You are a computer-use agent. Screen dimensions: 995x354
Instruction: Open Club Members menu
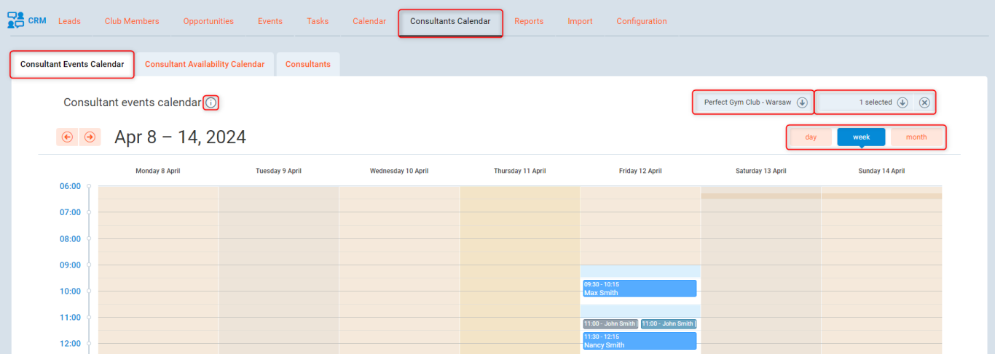132,21
